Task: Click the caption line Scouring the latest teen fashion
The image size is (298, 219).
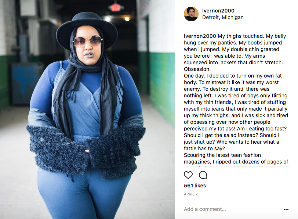Action: (x=222, y=155)
